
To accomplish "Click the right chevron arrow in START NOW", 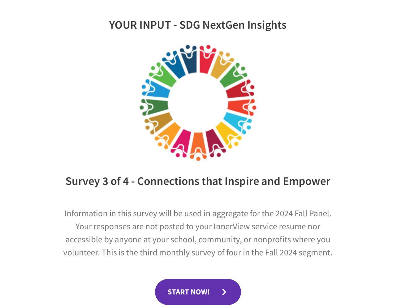I will point(224,292).
